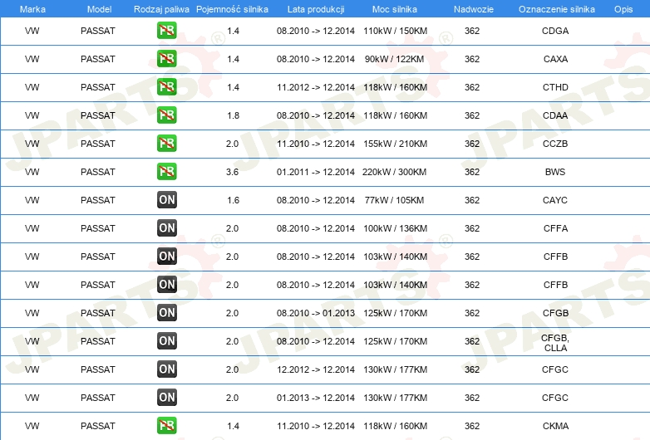This screenshot has height=440, width=650.
Task: Click the ON diesel icon for engine CAYC
Action: [166, 200]
